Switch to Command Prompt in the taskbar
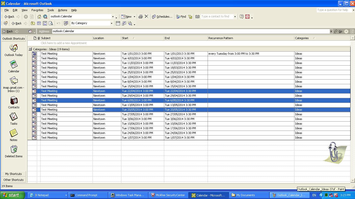 point(86,195)
